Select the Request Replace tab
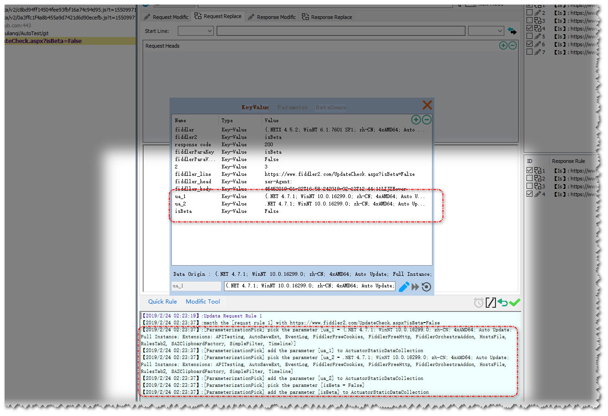Viewport: 608px width, 416px height. click(218, 16)
